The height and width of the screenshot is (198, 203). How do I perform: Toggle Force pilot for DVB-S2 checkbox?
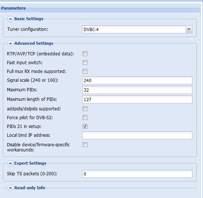tap(85, 118)
